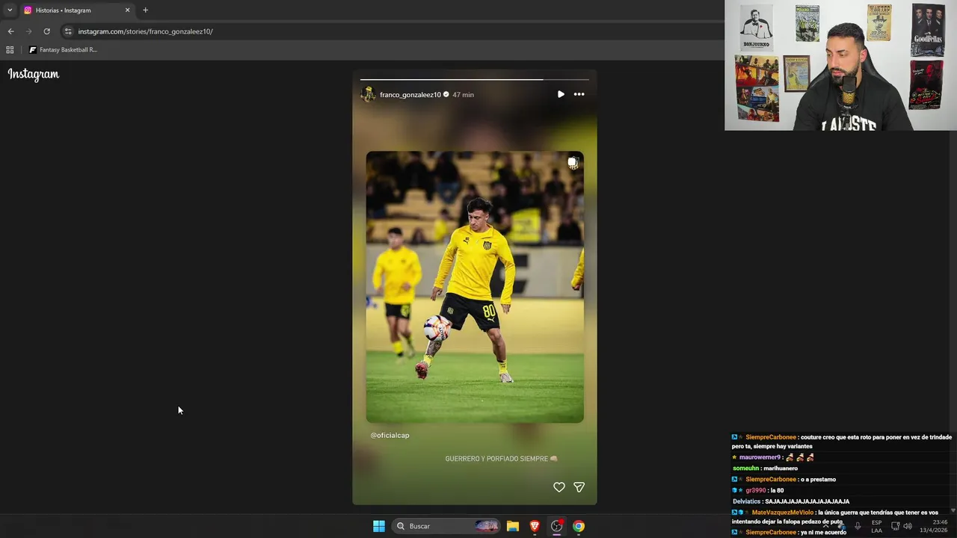Open the Fantasy Basketball bookmark
The height and width of the screenshot is (538, 957).
click(63, 50)
